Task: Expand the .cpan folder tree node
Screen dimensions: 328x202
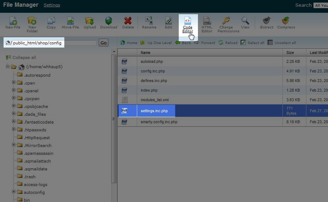Action: [x=14, y=83]
